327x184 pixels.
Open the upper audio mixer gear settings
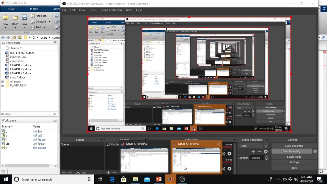pyautogui.click(x=229, y=154)
